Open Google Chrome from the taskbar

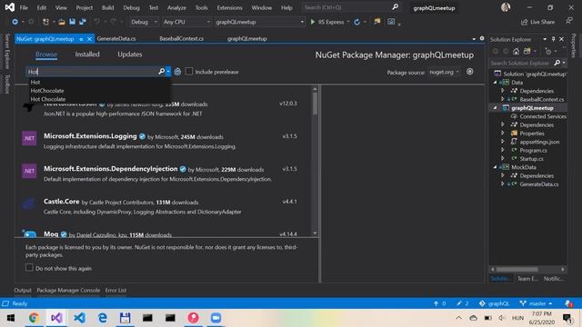(x=34, y=318)
